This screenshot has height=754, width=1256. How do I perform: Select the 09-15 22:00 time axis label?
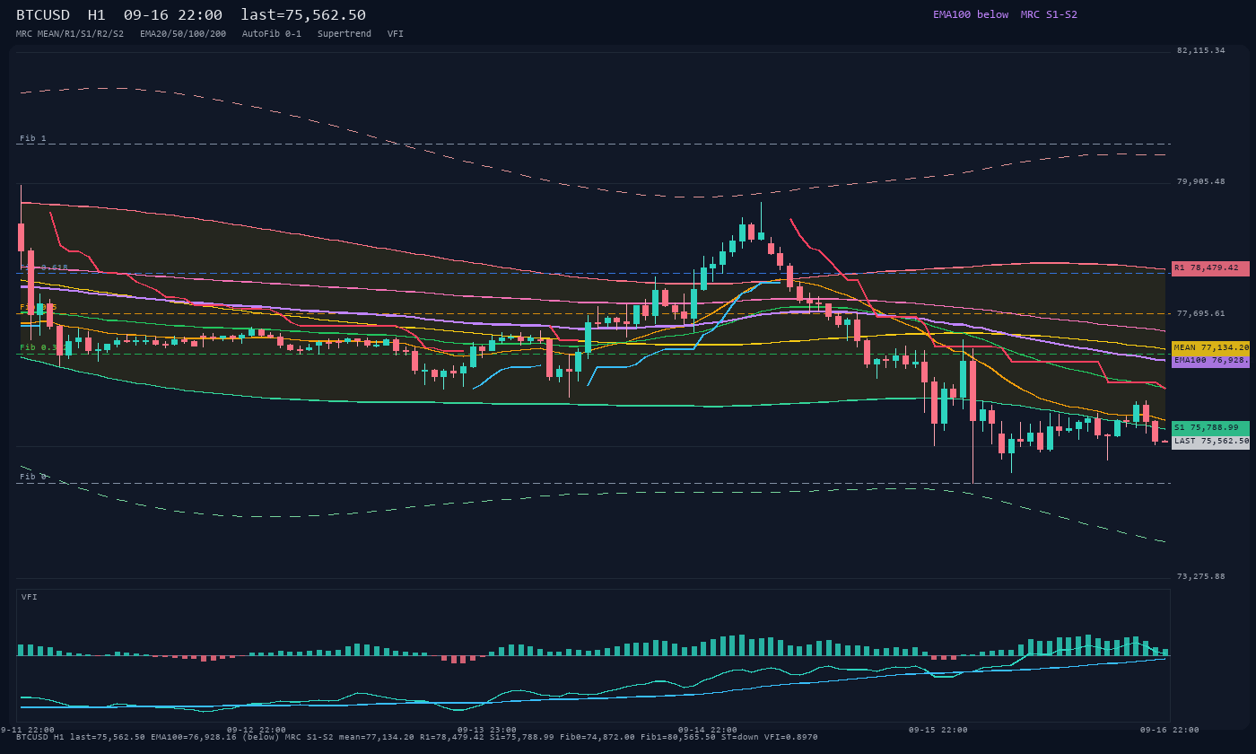click(x=938, y=730)
